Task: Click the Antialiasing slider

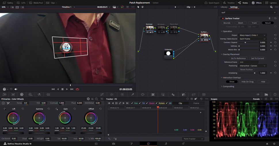Action: point(248,73)
